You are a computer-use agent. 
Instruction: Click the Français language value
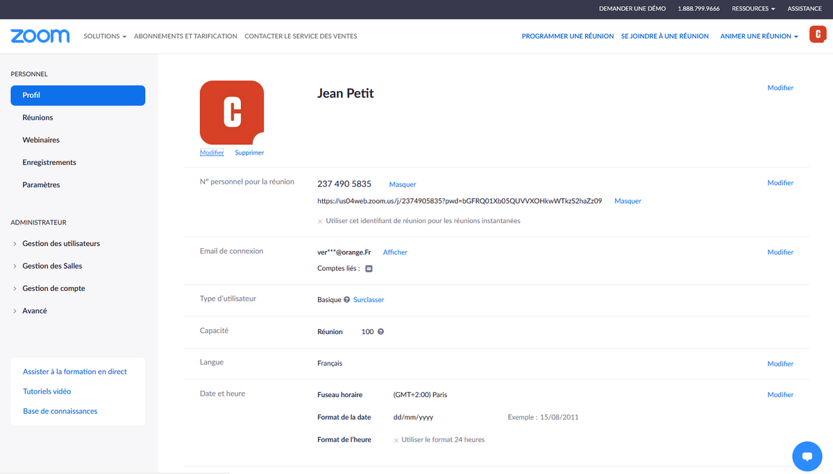(330, 363)
